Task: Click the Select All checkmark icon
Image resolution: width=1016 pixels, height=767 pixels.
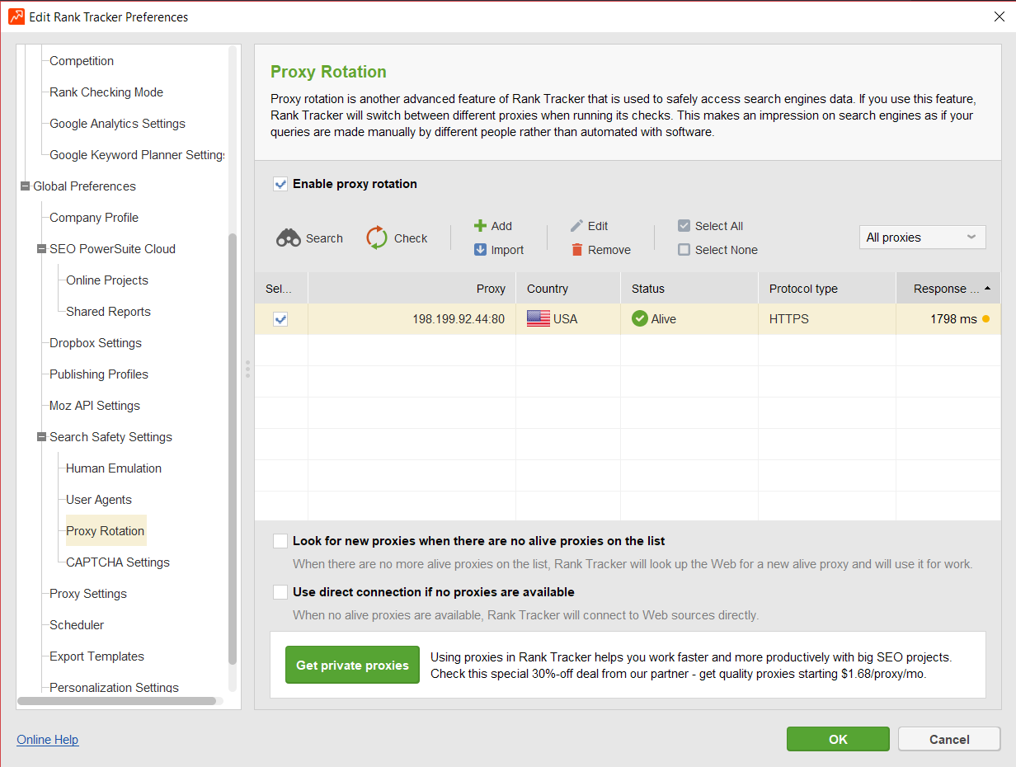Action: click(684, 226)
